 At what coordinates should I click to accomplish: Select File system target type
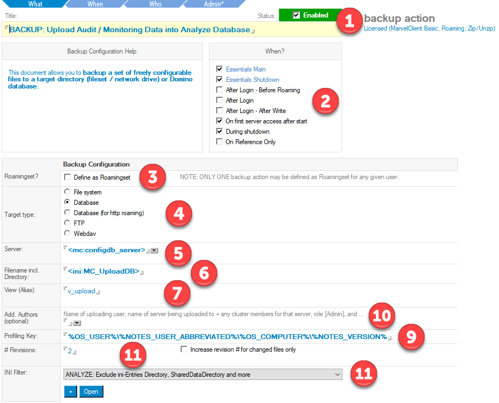[x=67, y=192]
